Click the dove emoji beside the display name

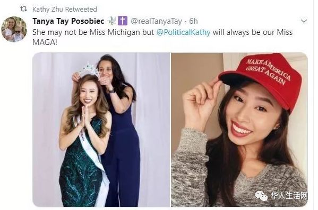coord(111,21)
